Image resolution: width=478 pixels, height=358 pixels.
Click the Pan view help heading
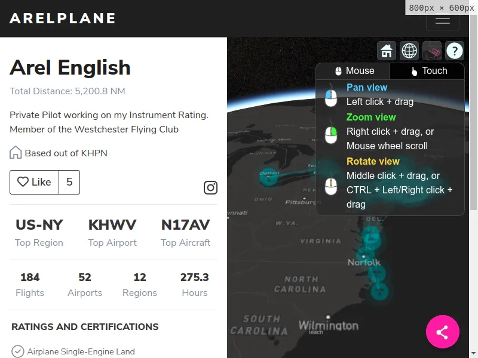pyautogui.click(x=367, y=87)
